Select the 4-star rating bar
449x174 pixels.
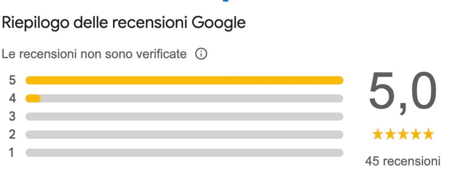pos(184,98)
